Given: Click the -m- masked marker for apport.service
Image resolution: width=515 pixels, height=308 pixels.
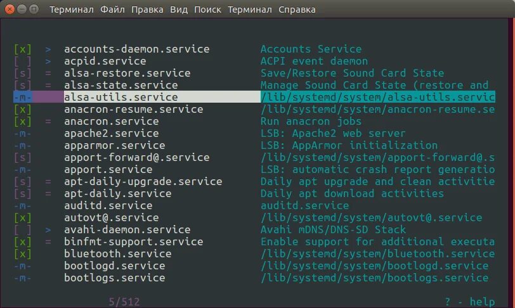Looking at the screenshot, I should point(23,170).
